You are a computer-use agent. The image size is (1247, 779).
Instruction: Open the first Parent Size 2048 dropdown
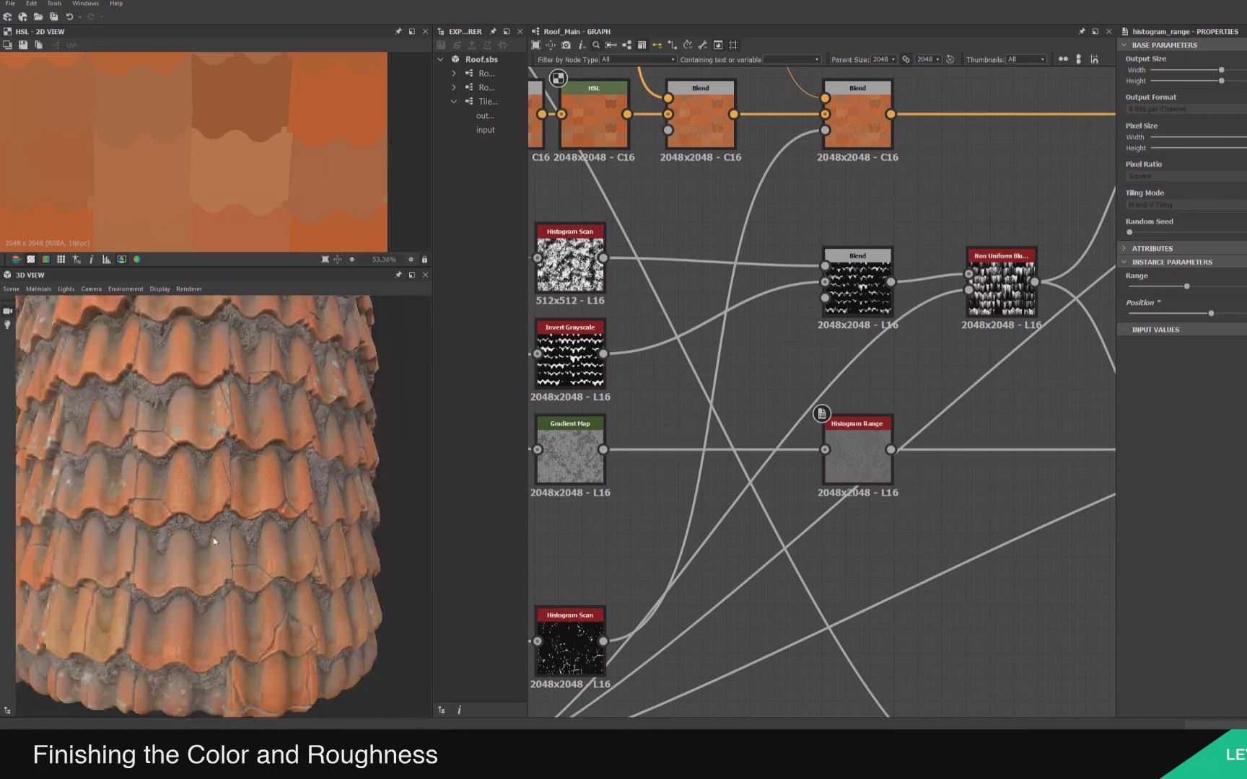[883, 59]
